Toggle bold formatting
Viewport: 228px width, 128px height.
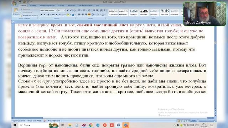42,15
